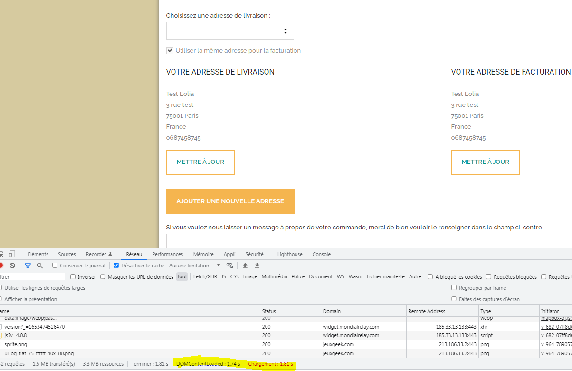
Task: Open the Console tab
Action: pos(322,254)
